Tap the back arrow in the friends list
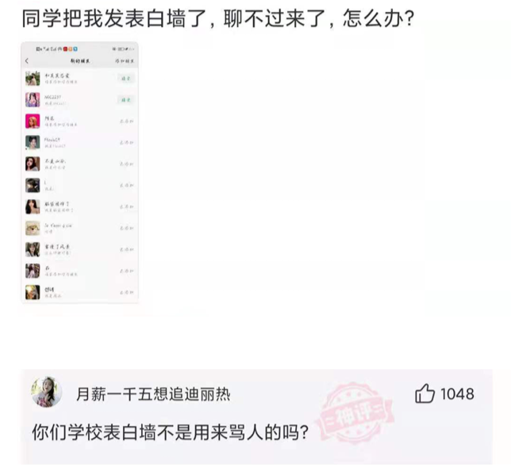511x465 pixels. 27,61
